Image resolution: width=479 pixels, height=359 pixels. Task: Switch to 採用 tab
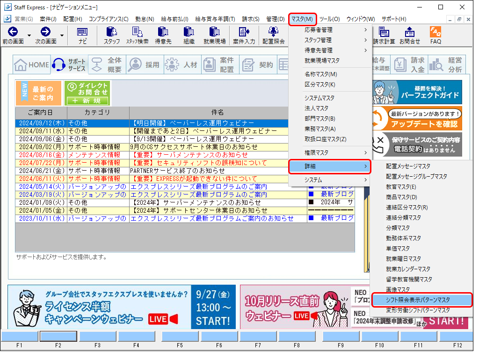coord(145,65)
